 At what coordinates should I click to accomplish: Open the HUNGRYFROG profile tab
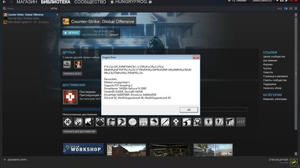coord(131,2)
